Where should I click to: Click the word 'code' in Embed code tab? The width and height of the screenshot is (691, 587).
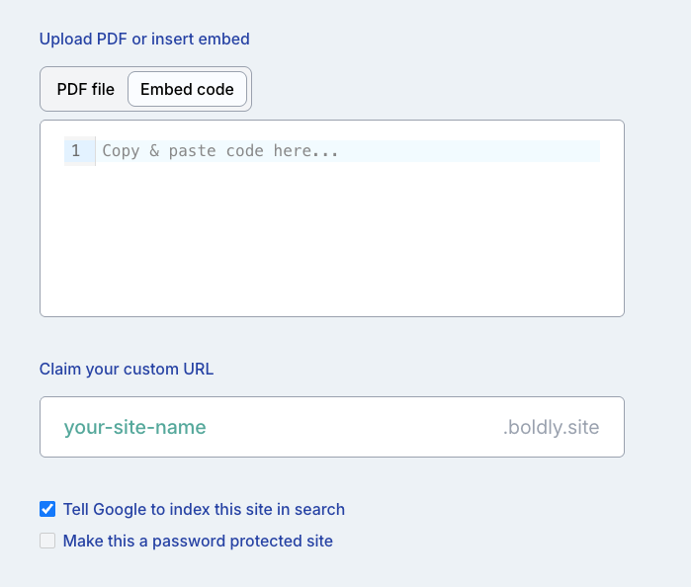216,89
